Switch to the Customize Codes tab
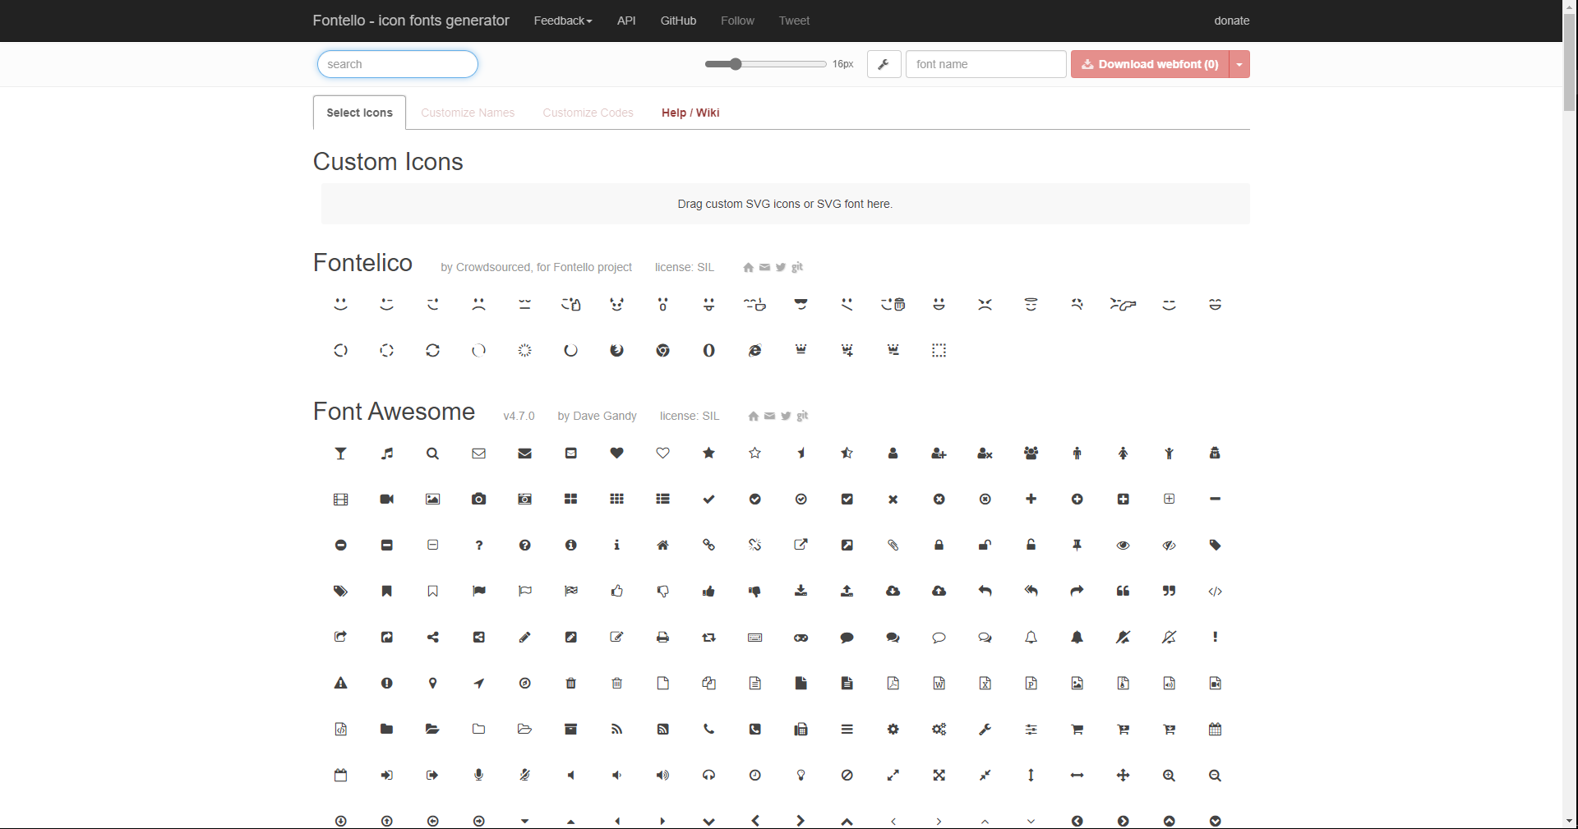The image size is (1578, 829). click(588, 113)
